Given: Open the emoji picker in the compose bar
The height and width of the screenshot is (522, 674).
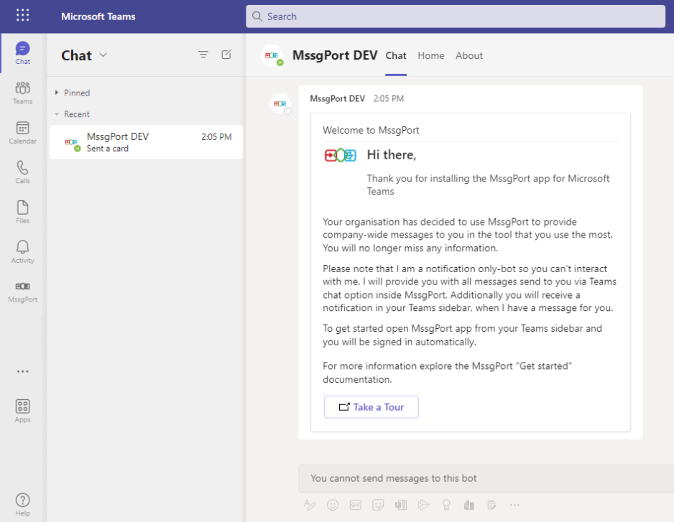Looking at the screenshot, I should [x=333, y=505].
